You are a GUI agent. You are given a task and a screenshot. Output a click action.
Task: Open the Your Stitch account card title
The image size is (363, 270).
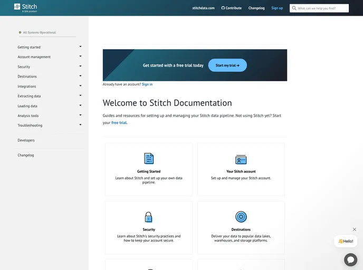(x=241, y=171)
